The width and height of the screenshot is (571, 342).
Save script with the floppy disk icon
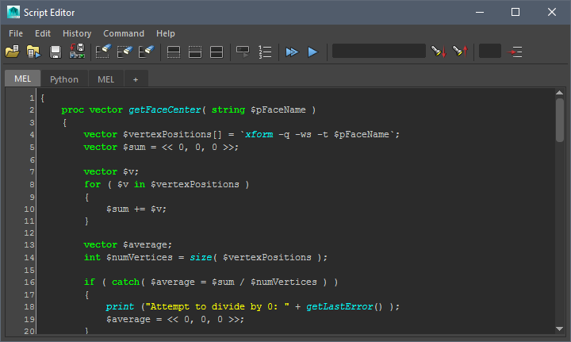click(x=56, y=52)
